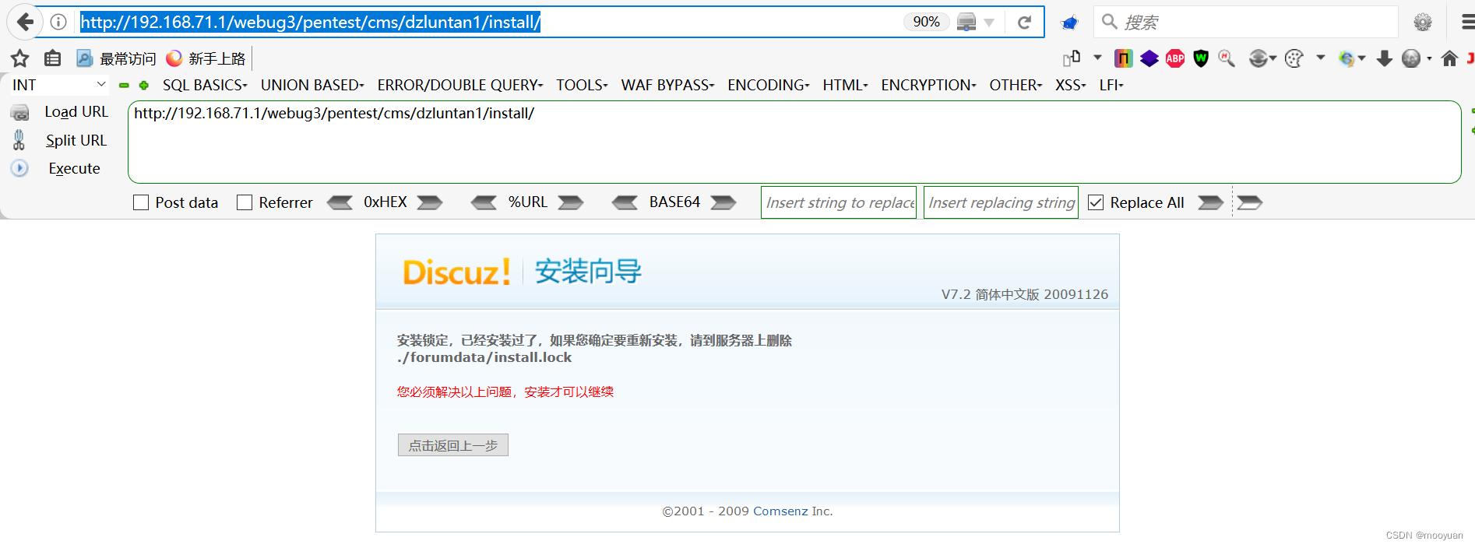This screenshot has width=1475, height=548.
Task: Open the WAF BYPASS menu
Action: (x=667, y=85)
